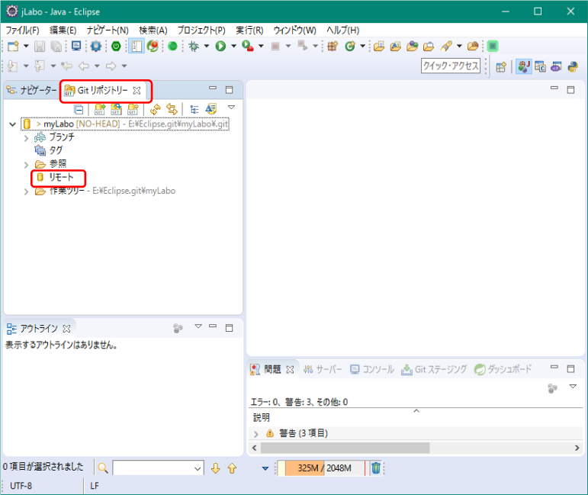The image size is (588, 495).
Task: Switch to the ナビゲーター tab
Action: pyautogui.click(x=32, y=90)
